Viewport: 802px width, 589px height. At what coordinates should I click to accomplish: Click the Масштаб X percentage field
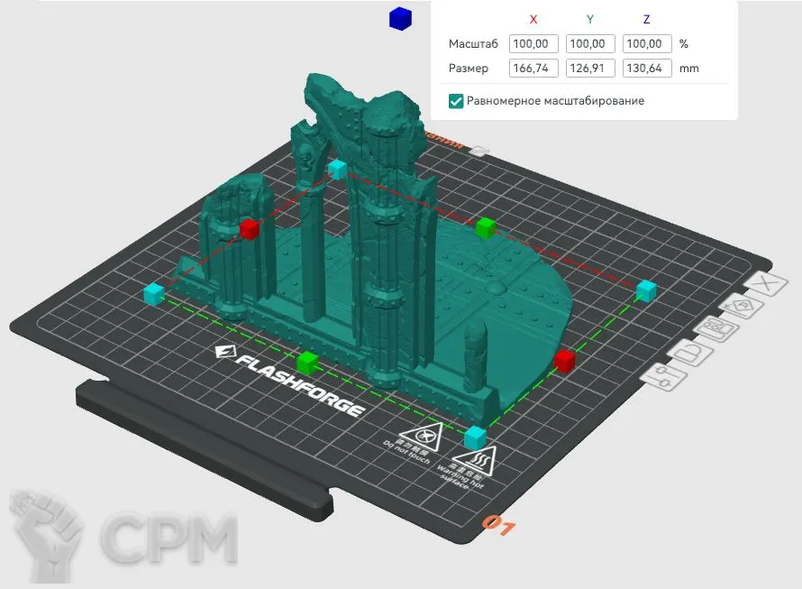(x=533, y=43)
